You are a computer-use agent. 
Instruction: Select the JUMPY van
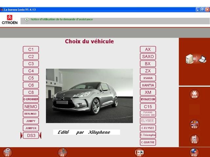tap(31, 121)
